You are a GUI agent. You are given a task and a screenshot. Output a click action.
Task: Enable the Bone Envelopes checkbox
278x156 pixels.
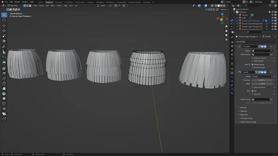(x=253, y=68)
